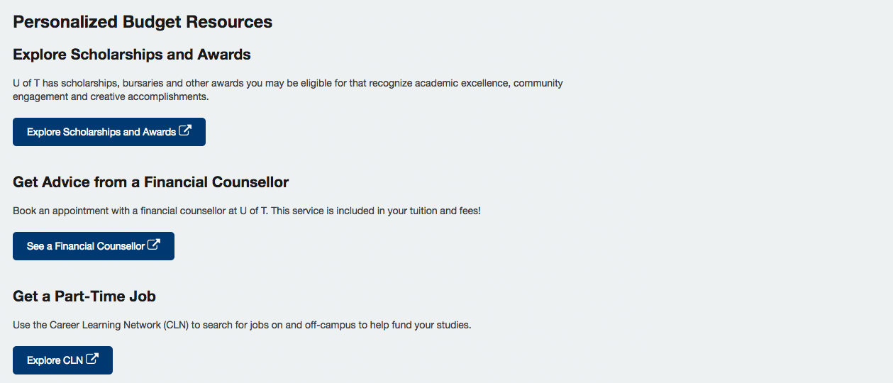Image resolution: width=893 pixels, height=383 pixels.
Task: Click the Explore Scholarships and Awards button
Action: click(x=109, y=132)
